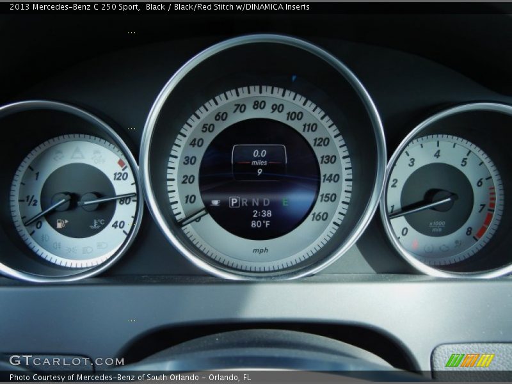
Task: Click the green E mode indicator
Action: pos(285,202)
